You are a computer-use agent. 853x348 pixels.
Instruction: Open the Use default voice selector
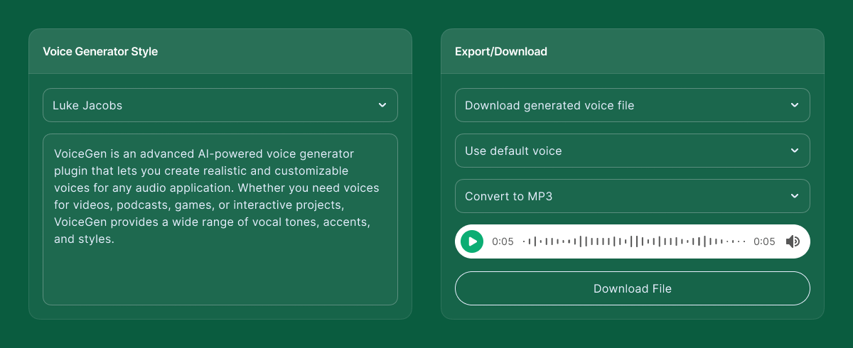coord(626,151)
